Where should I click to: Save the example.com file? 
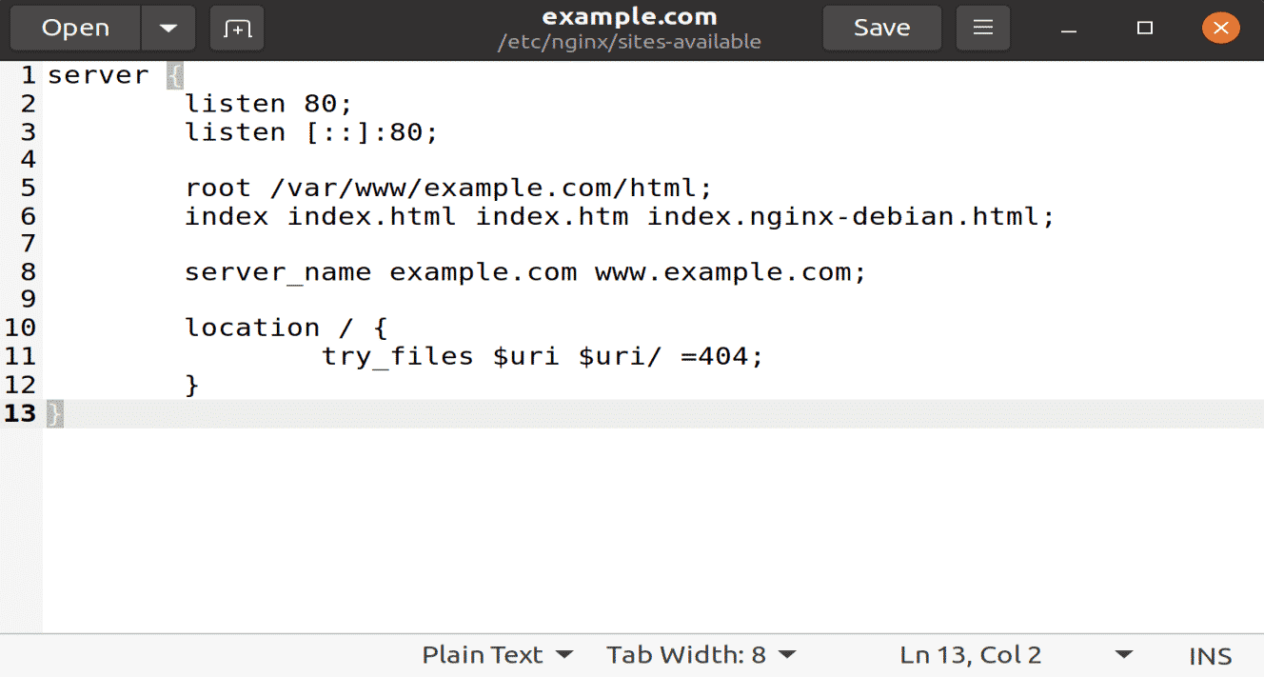tap(881, 29)
